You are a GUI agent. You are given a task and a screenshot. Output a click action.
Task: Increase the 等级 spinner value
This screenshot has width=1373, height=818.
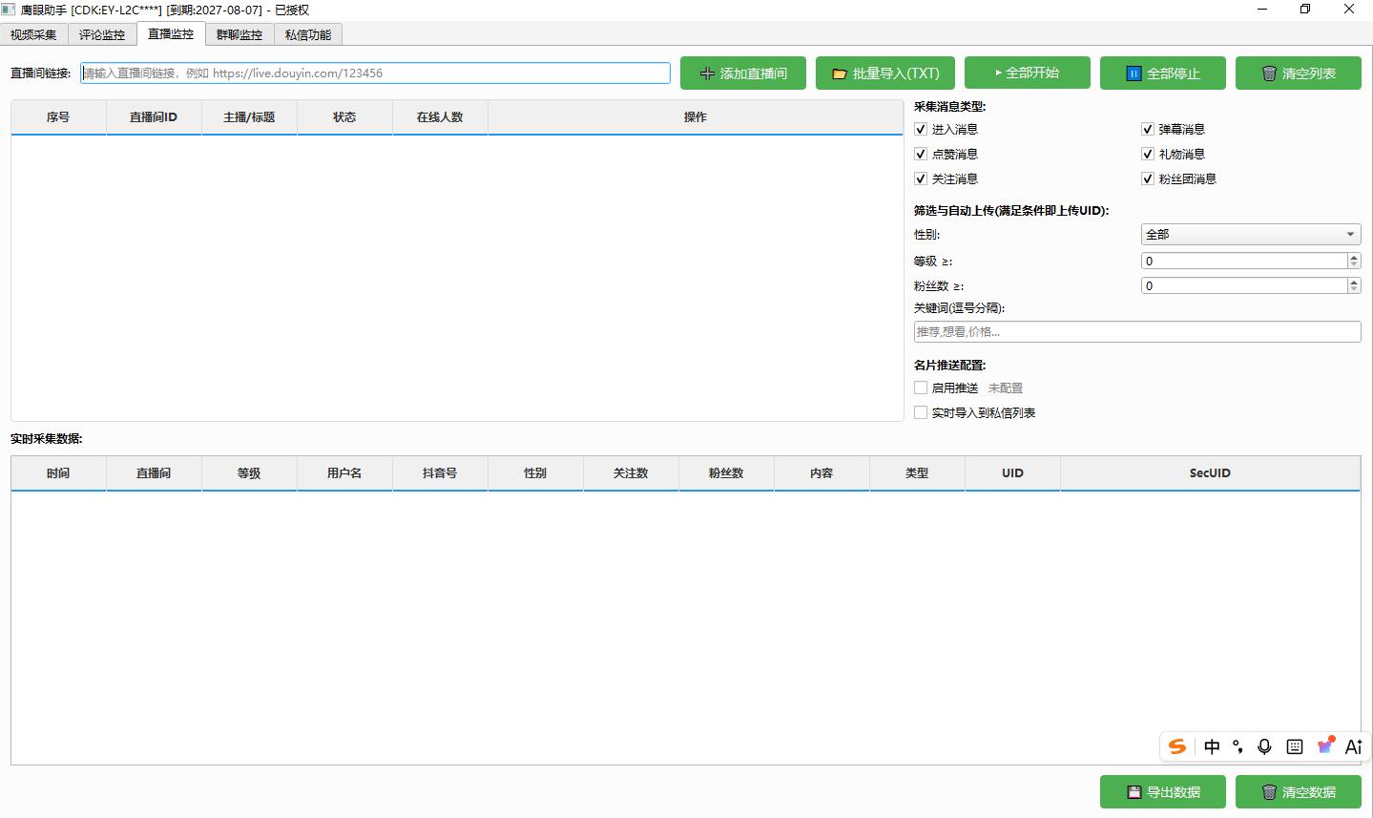click(x=1354, y=258)
